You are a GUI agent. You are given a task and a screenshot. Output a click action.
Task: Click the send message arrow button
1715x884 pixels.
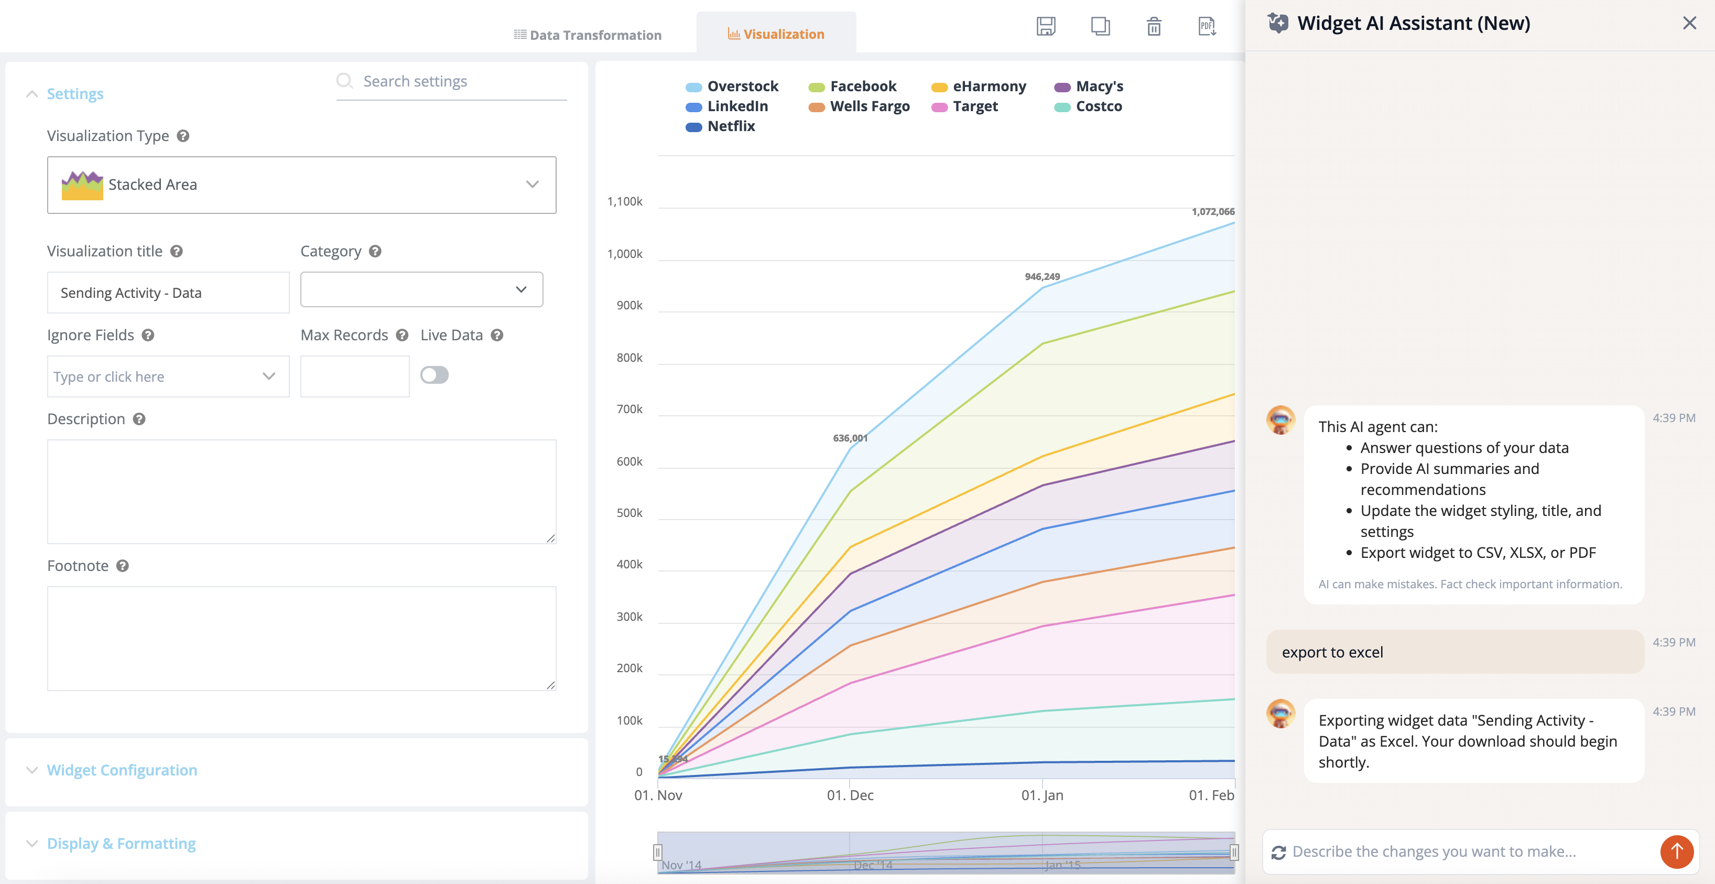coord(1676,851)
